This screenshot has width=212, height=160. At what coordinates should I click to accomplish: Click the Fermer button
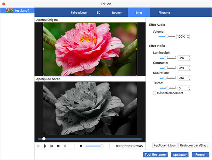point(200,155)
